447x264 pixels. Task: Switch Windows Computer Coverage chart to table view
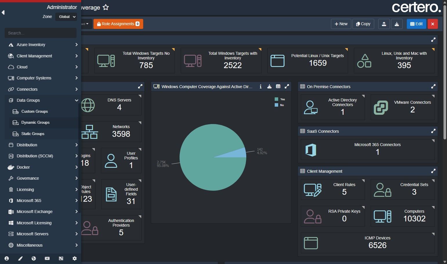coord(278,86)
